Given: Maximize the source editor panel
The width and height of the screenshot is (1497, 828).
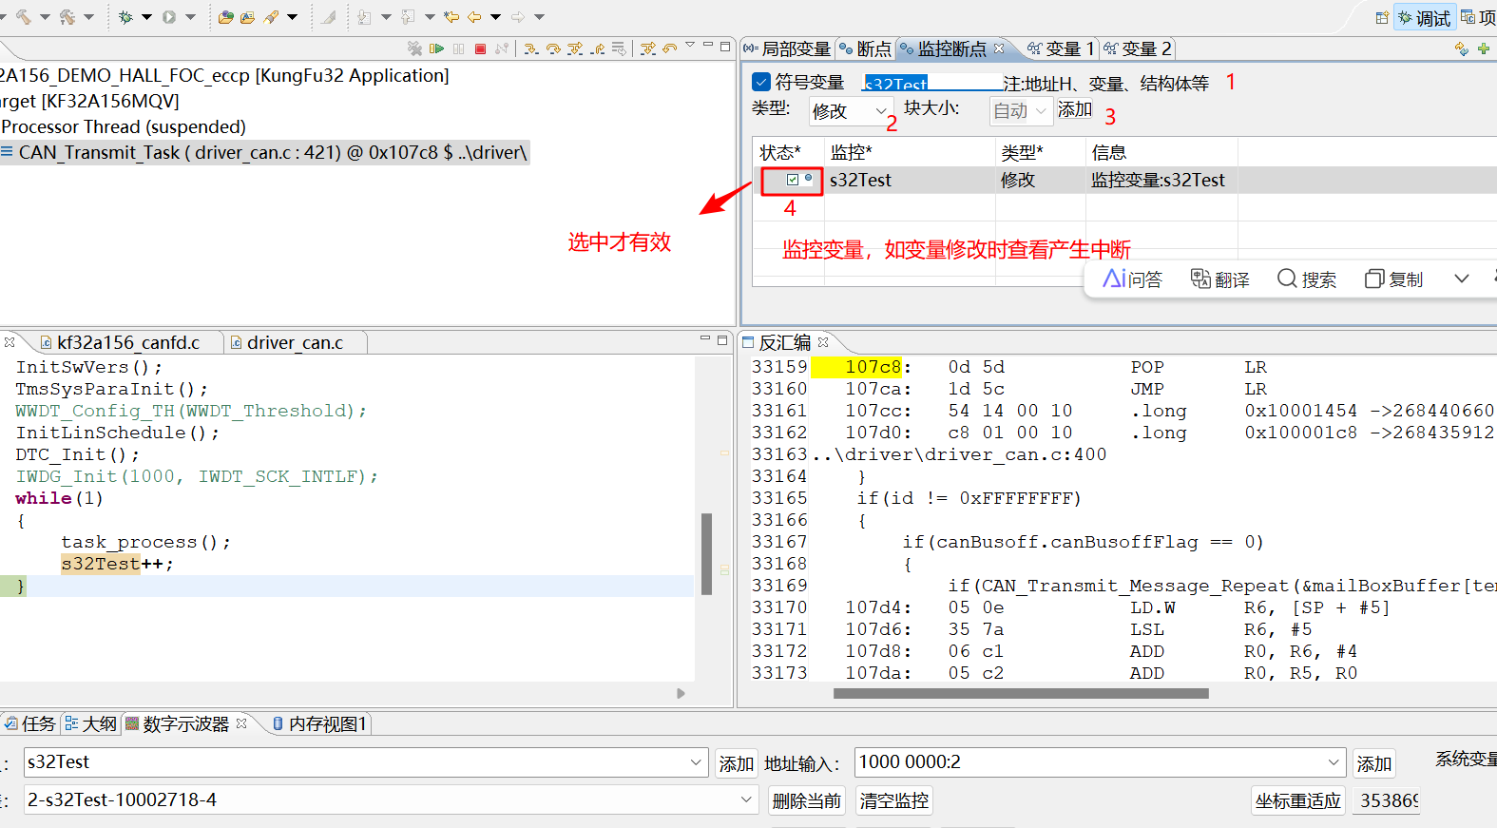Looking at the screenshot, I should 722,338.
